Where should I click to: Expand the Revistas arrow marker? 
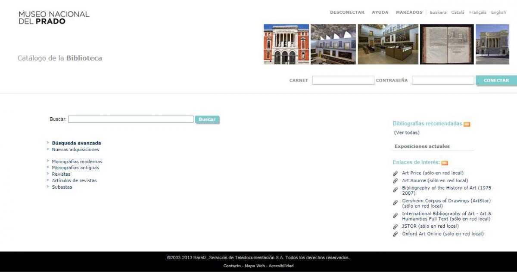[47, 174]
